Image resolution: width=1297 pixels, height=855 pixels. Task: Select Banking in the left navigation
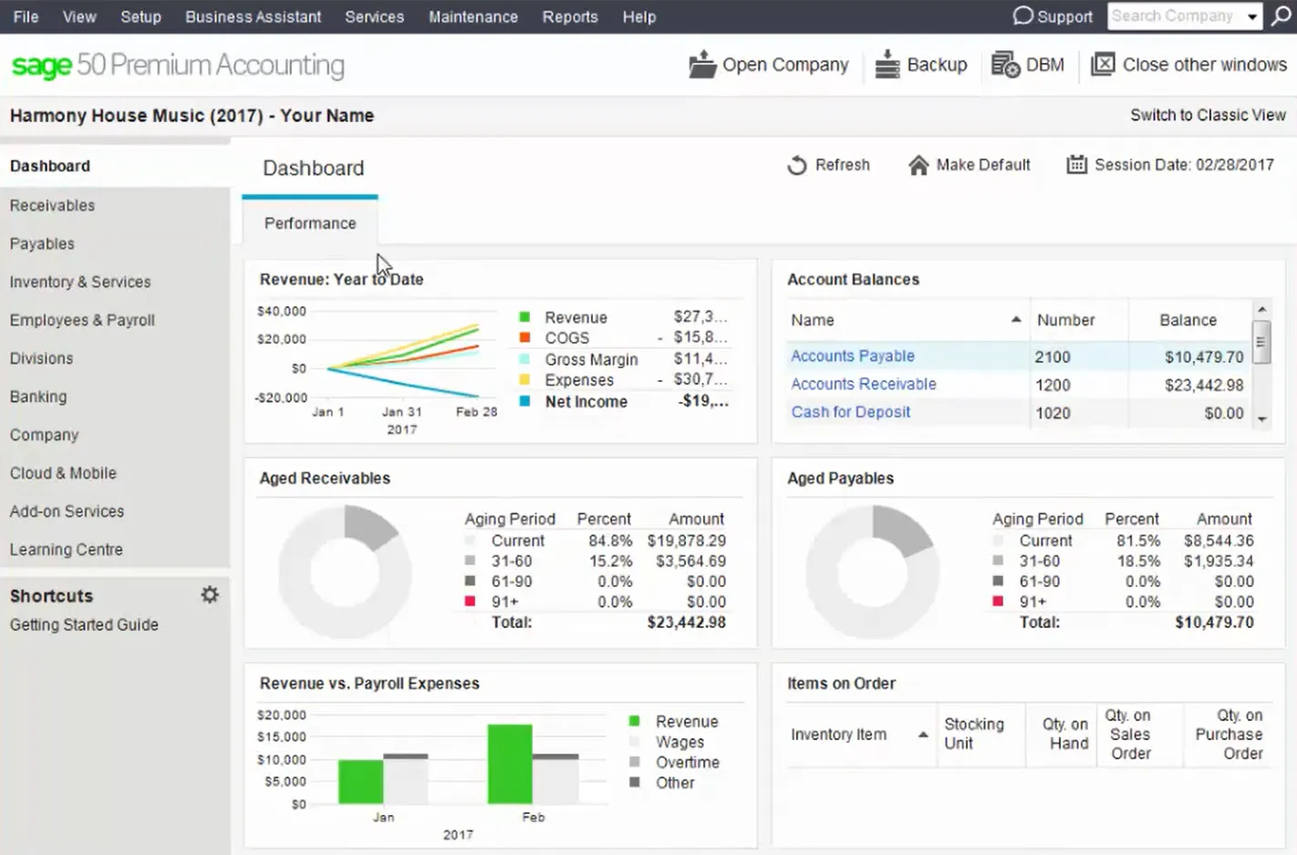coord(38,397)
